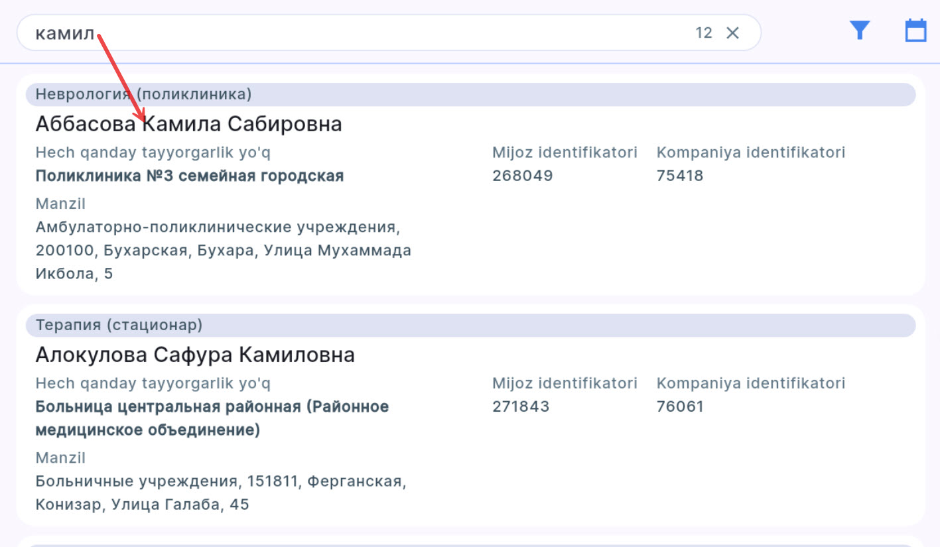The height and width of the screenshot is (547, 940).
Task: Open patient Алокулова Сафура Камиловна
Action: 194,355
